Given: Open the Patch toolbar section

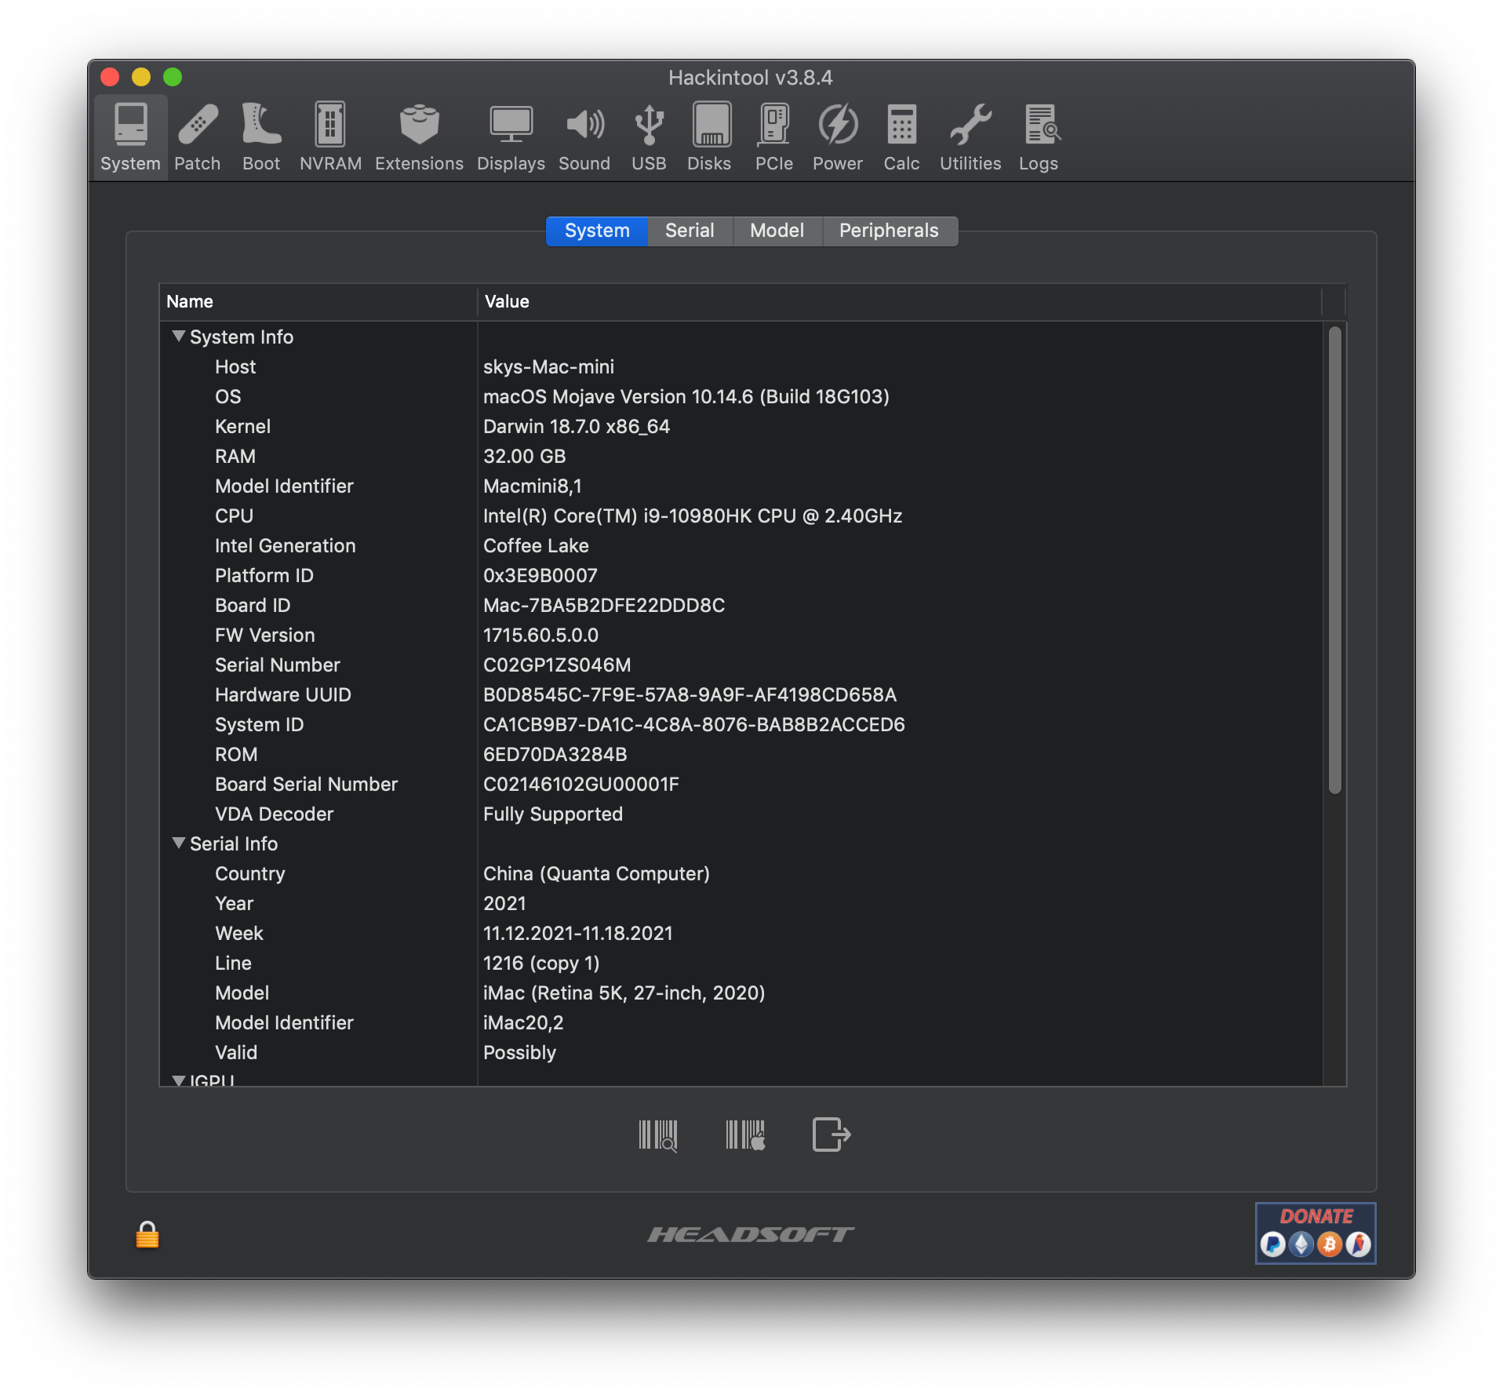Looking at the screenshot, I should tap(197, 137).
